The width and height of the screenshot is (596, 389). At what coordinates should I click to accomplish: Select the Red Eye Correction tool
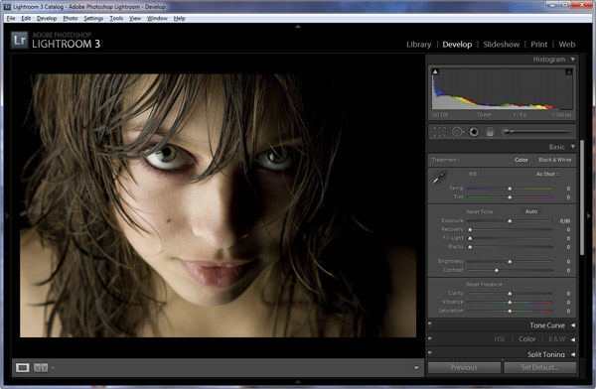[474, 132]
